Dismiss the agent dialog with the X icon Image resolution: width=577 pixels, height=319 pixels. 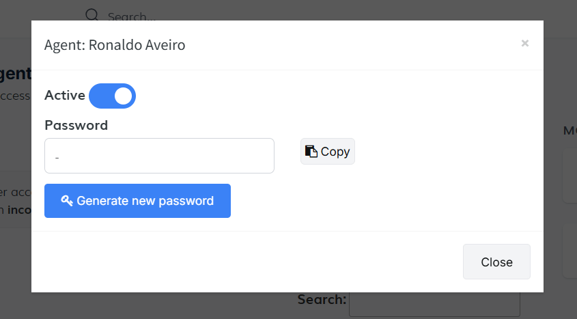tap(524, 43)
